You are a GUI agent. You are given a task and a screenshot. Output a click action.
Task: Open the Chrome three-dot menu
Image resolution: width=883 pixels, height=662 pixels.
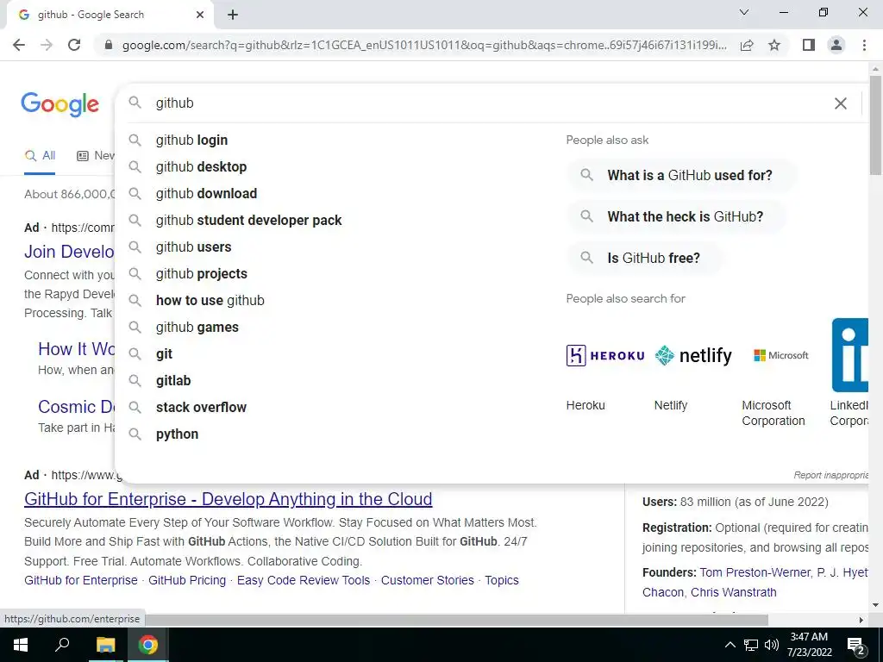[x=864, y=45]
